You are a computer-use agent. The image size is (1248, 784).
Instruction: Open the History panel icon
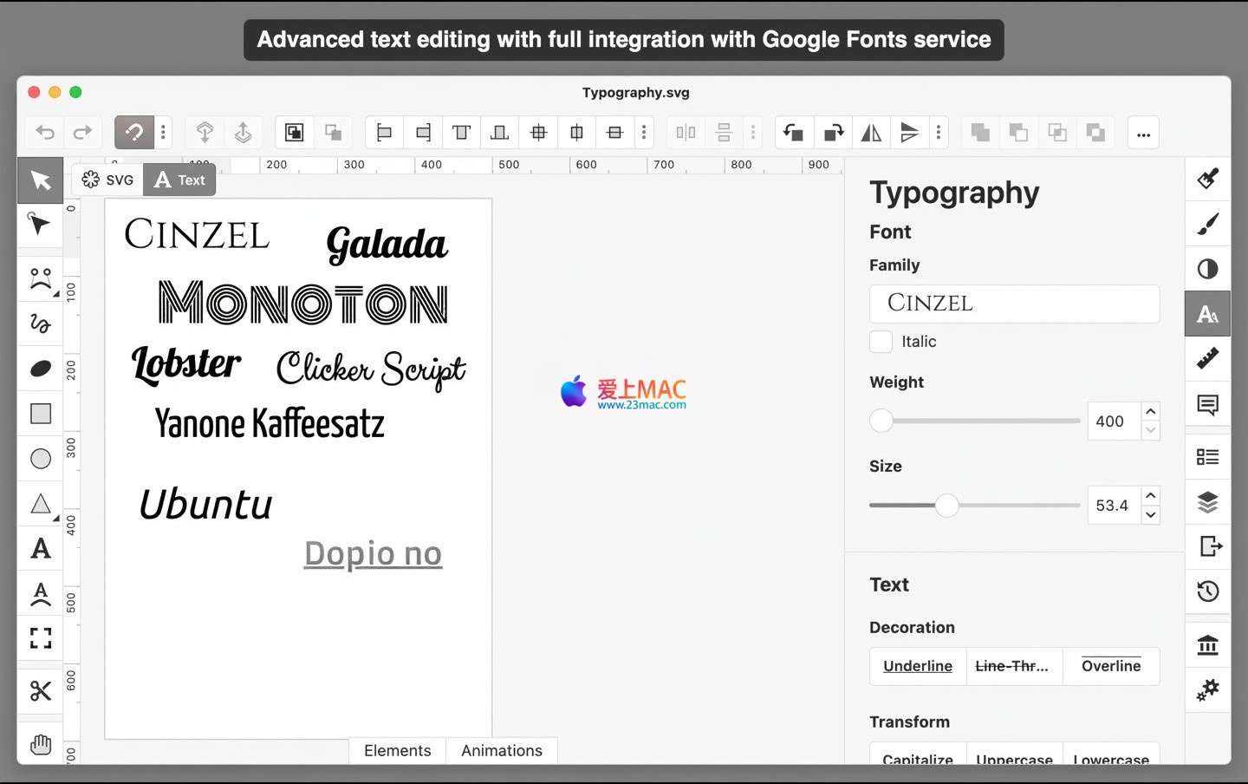[x=1207, y=591]
